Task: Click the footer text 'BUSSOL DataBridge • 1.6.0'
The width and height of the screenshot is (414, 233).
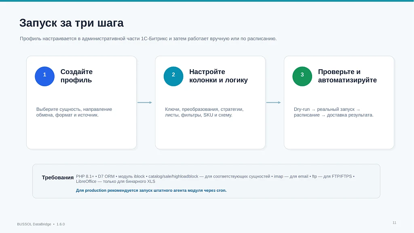Action: coord(41,224)
